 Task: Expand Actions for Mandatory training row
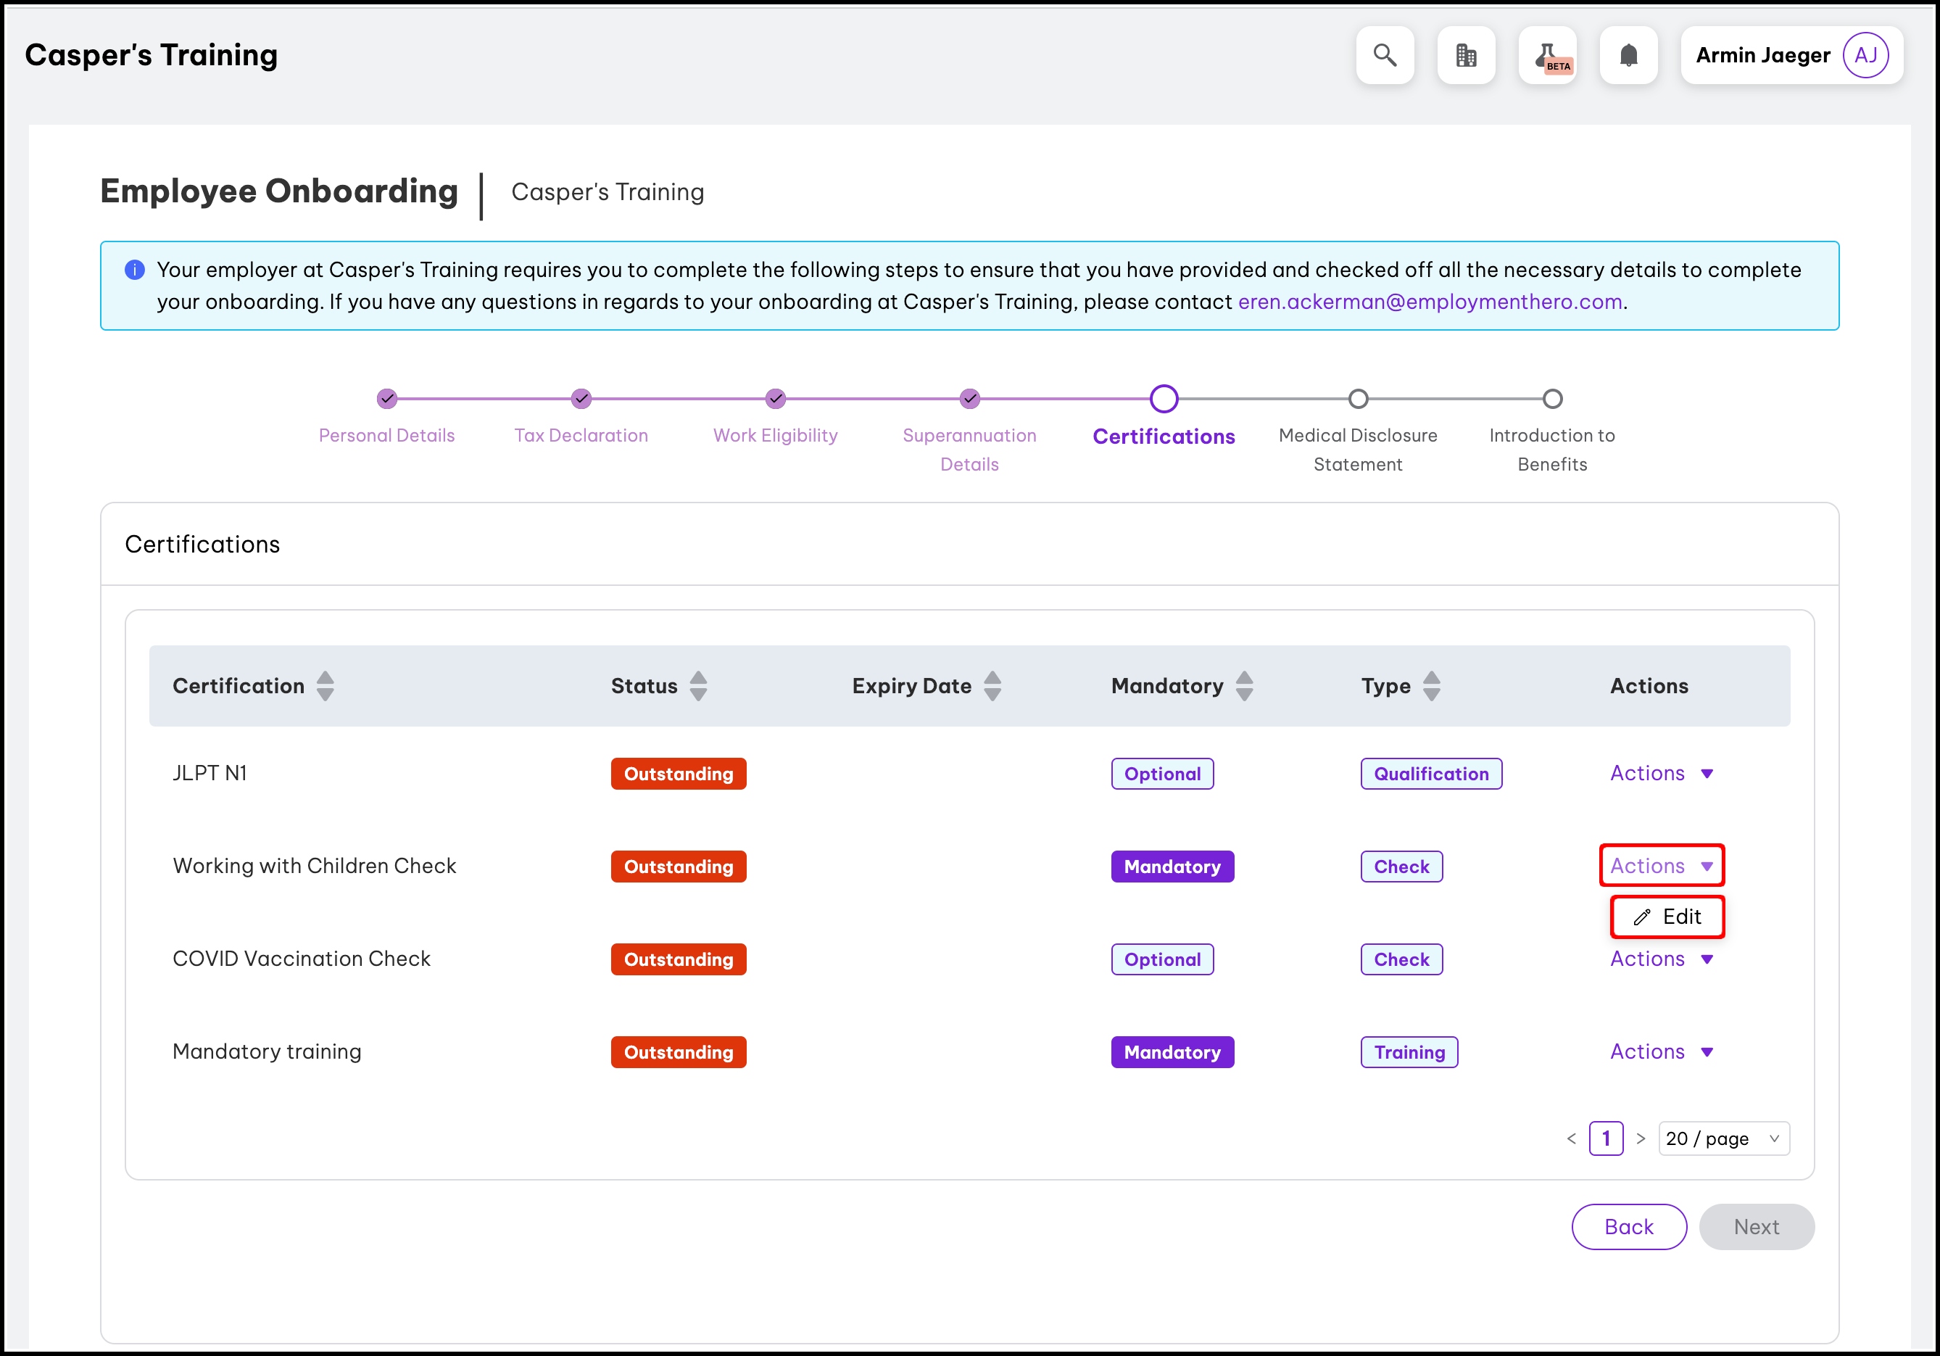[1660, 1052]
